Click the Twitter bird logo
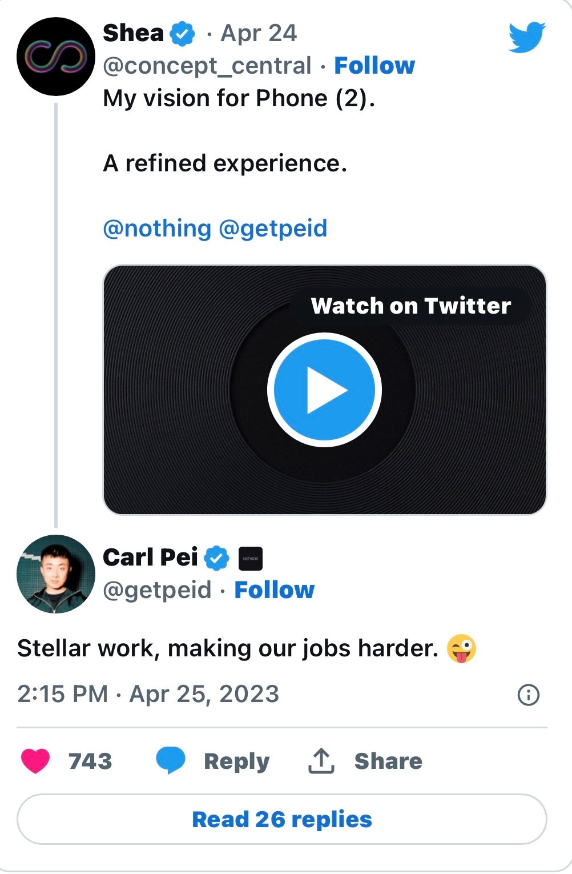572x874 pixels. [526, 37]
